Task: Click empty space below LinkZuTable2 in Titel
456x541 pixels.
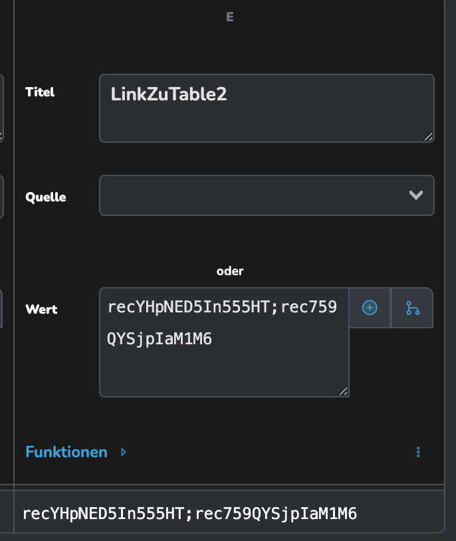Action: [267, 122]
